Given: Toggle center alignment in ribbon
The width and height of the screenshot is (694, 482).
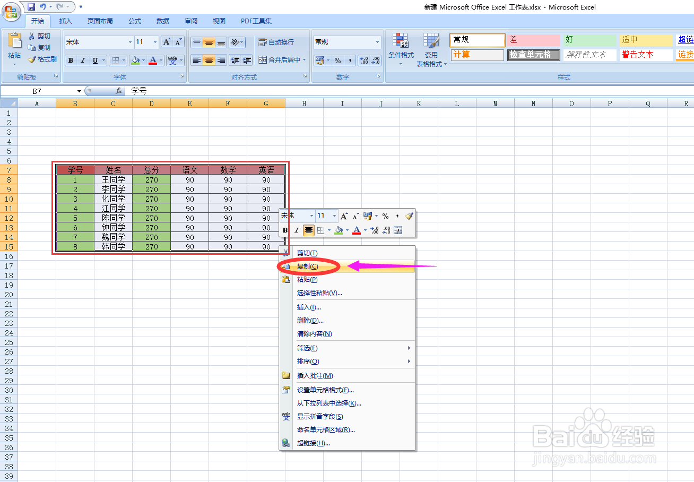Looking at the screenshot, I should pos(209,60).
